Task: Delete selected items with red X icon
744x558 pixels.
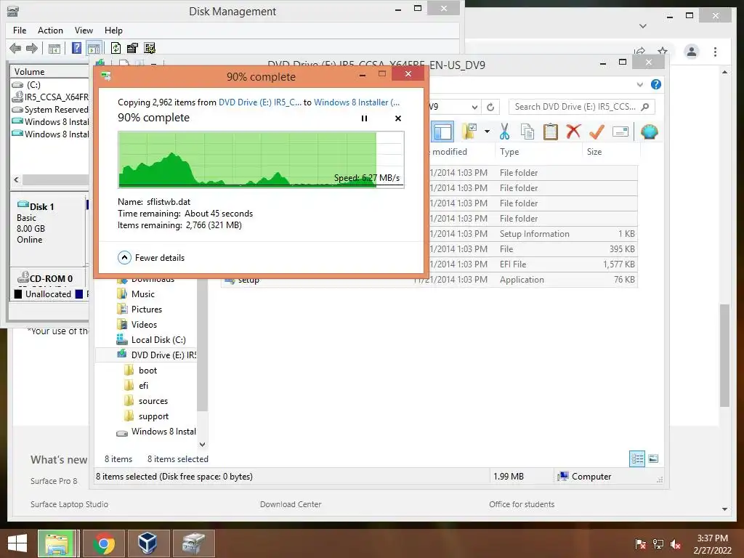Action: click(x=573, y=131)
